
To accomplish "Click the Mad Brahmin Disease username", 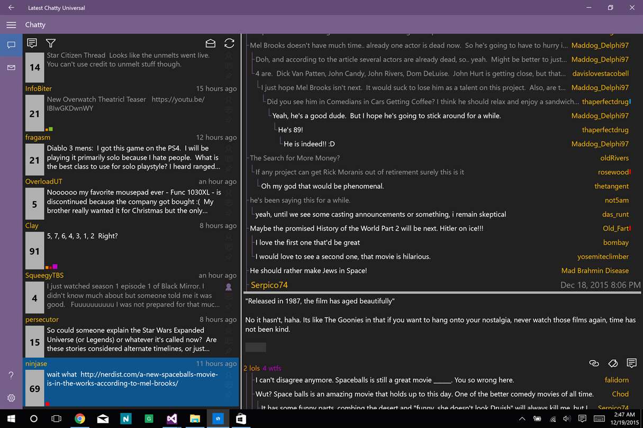I will 595,271.
